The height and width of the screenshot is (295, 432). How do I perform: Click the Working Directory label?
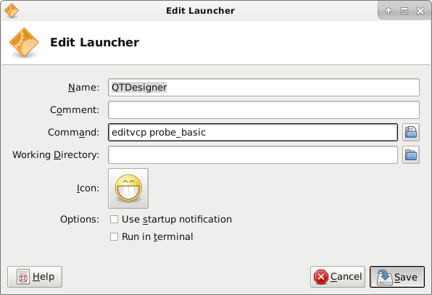click(x=56, y=155)
